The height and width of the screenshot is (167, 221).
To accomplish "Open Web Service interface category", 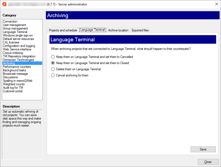I will (x=22, y=49).
